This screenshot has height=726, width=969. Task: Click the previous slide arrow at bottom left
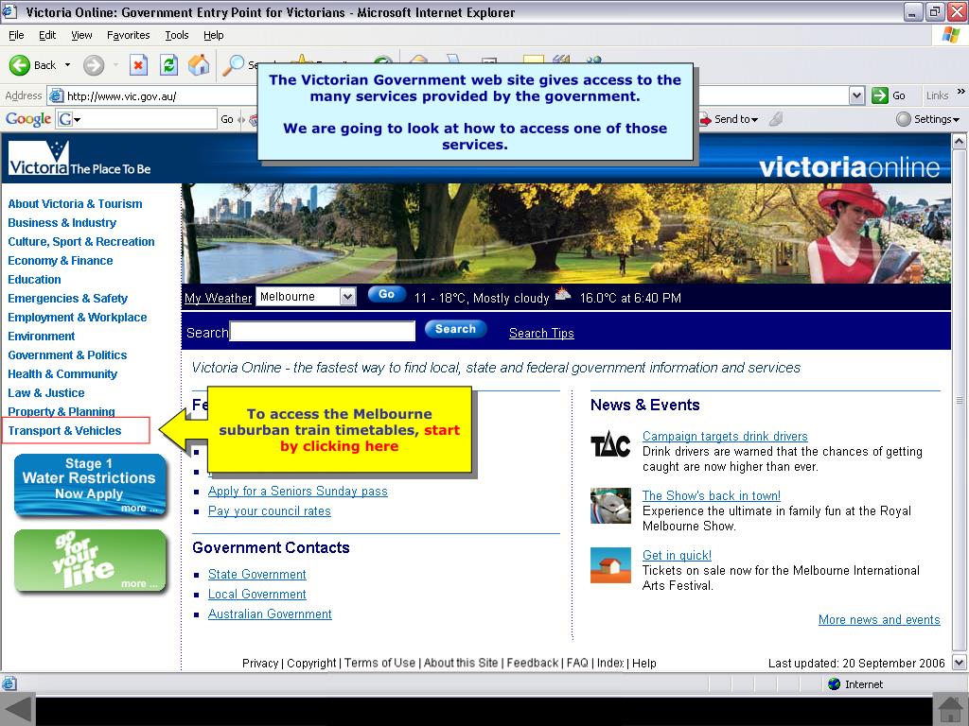click(17, 710)
